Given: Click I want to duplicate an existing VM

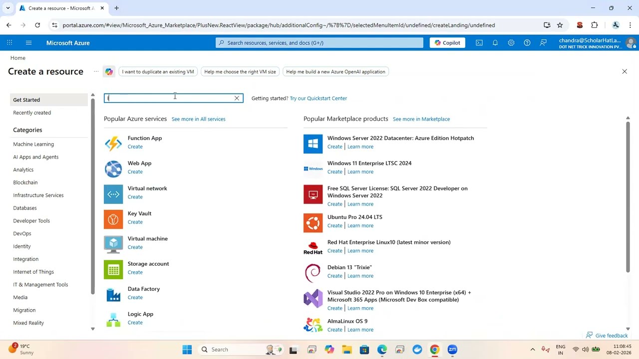Looking at the screenshot, I should (x=158, y=72).
